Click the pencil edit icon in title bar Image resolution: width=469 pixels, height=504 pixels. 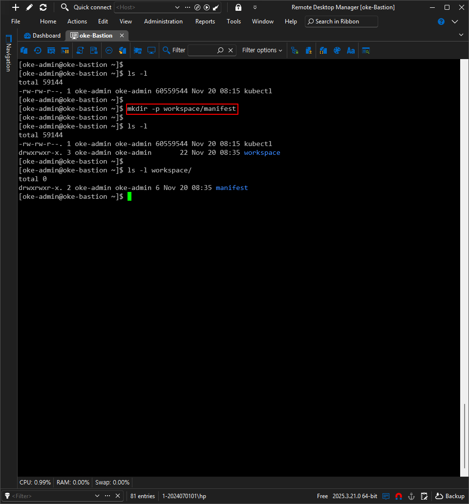pyautogui.click(x=29, y=7)
